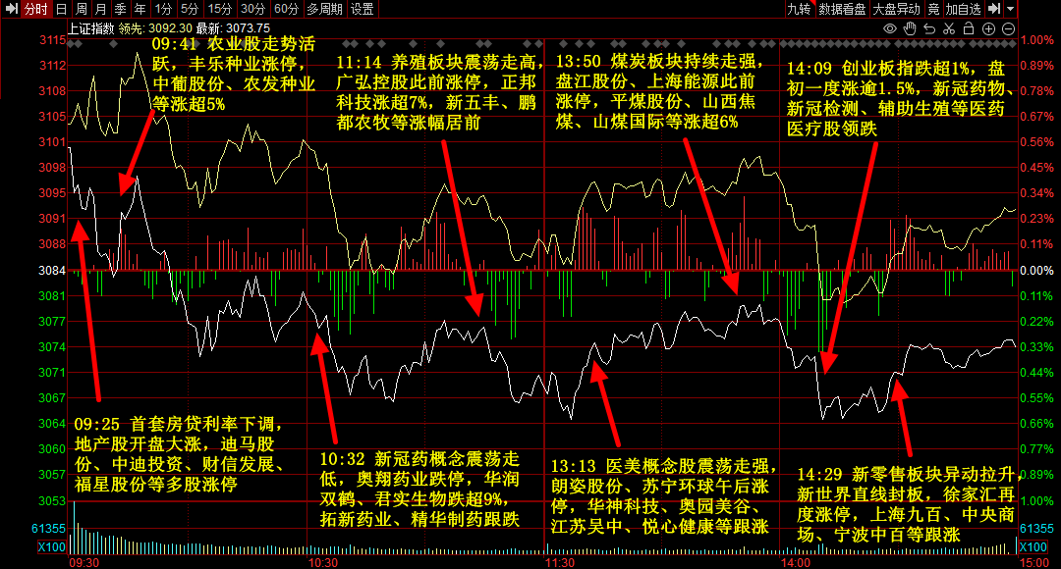The height and width of the screenshot is (569, 1061).
Task: Select the scissors cut tool
Action: 951,29
